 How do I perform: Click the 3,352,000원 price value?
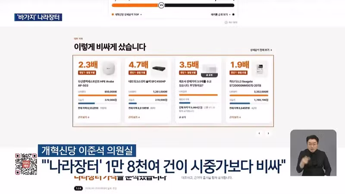point(261,92)
